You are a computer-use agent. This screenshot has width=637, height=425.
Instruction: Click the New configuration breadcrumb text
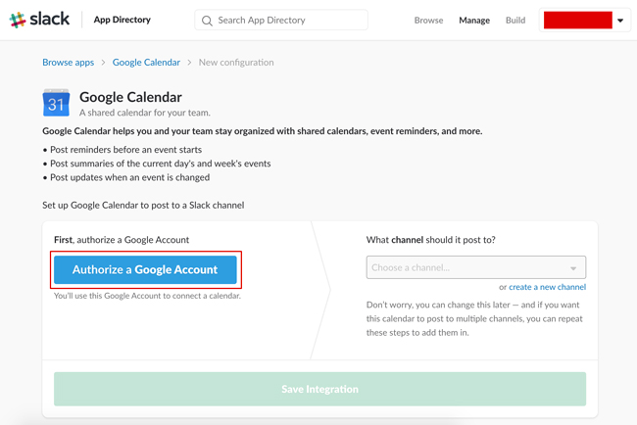coord(236,62)
